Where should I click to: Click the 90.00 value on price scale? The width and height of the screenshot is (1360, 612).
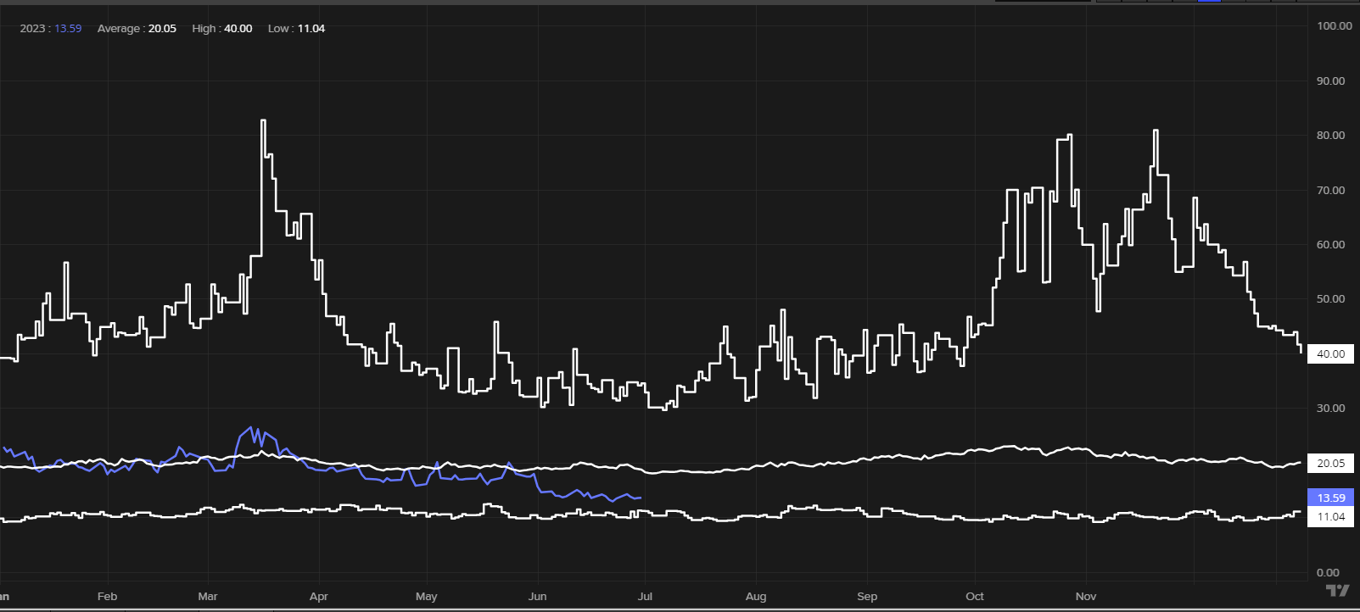[x=1330, y=81]
